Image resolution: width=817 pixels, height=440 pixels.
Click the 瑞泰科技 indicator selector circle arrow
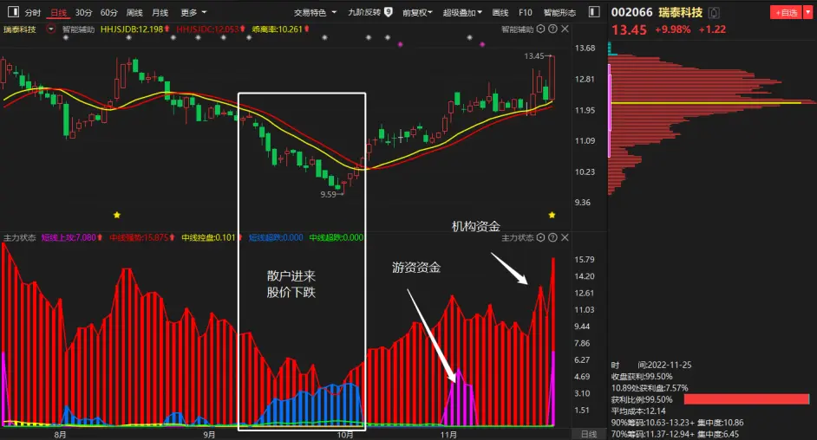click(x=50, y=29)
